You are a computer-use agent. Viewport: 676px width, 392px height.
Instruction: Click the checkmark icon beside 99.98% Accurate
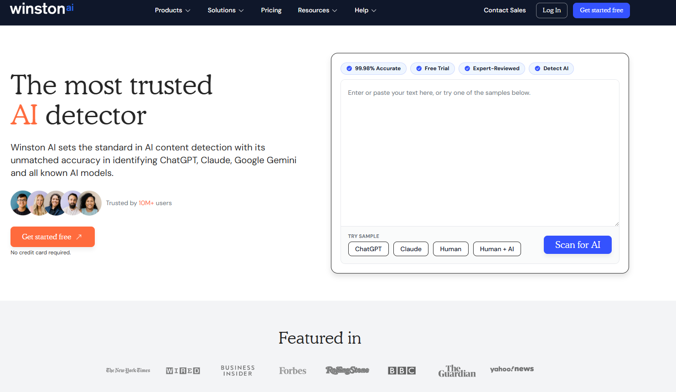(349, 68)
